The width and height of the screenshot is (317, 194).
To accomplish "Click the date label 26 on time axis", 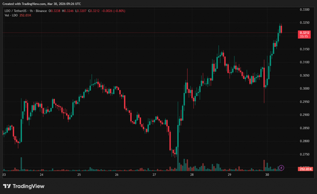I will 117,175.
